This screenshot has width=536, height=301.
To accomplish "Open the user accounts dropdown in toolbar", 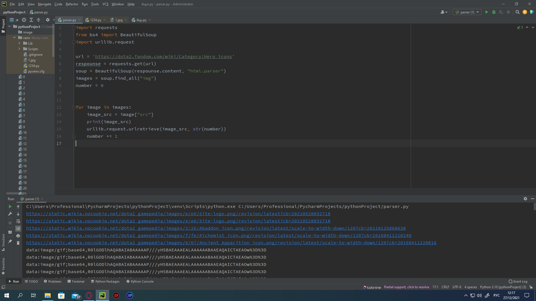I will [x=444, y=12].
